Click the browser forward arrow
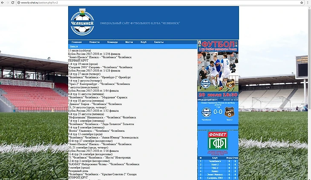 [8, 3]
